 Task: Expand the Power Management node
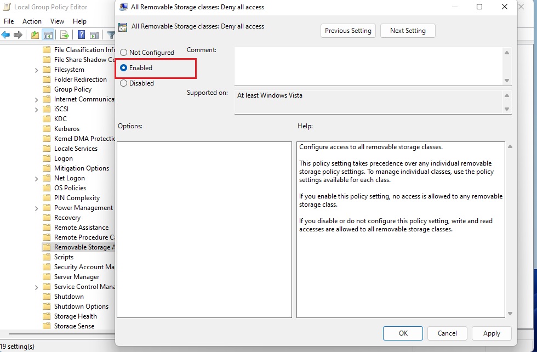(x=36, y=207)
